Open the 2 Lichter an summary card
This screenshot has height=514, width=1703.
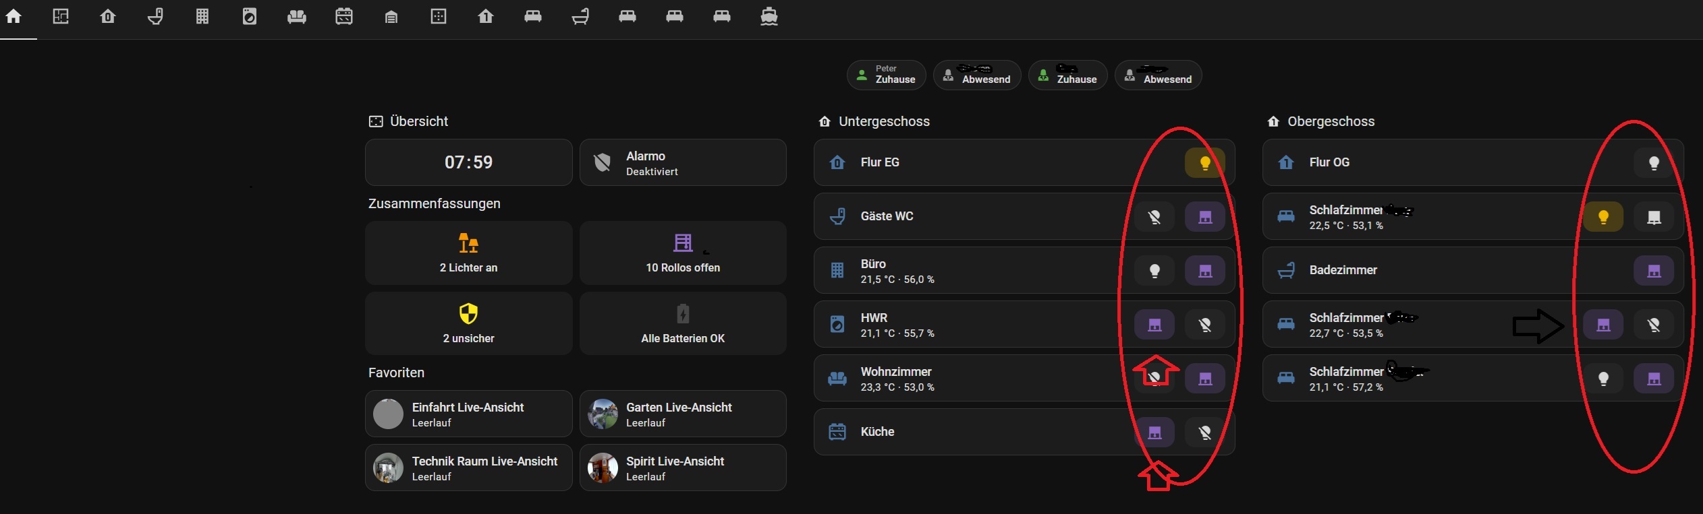(469, 253)
